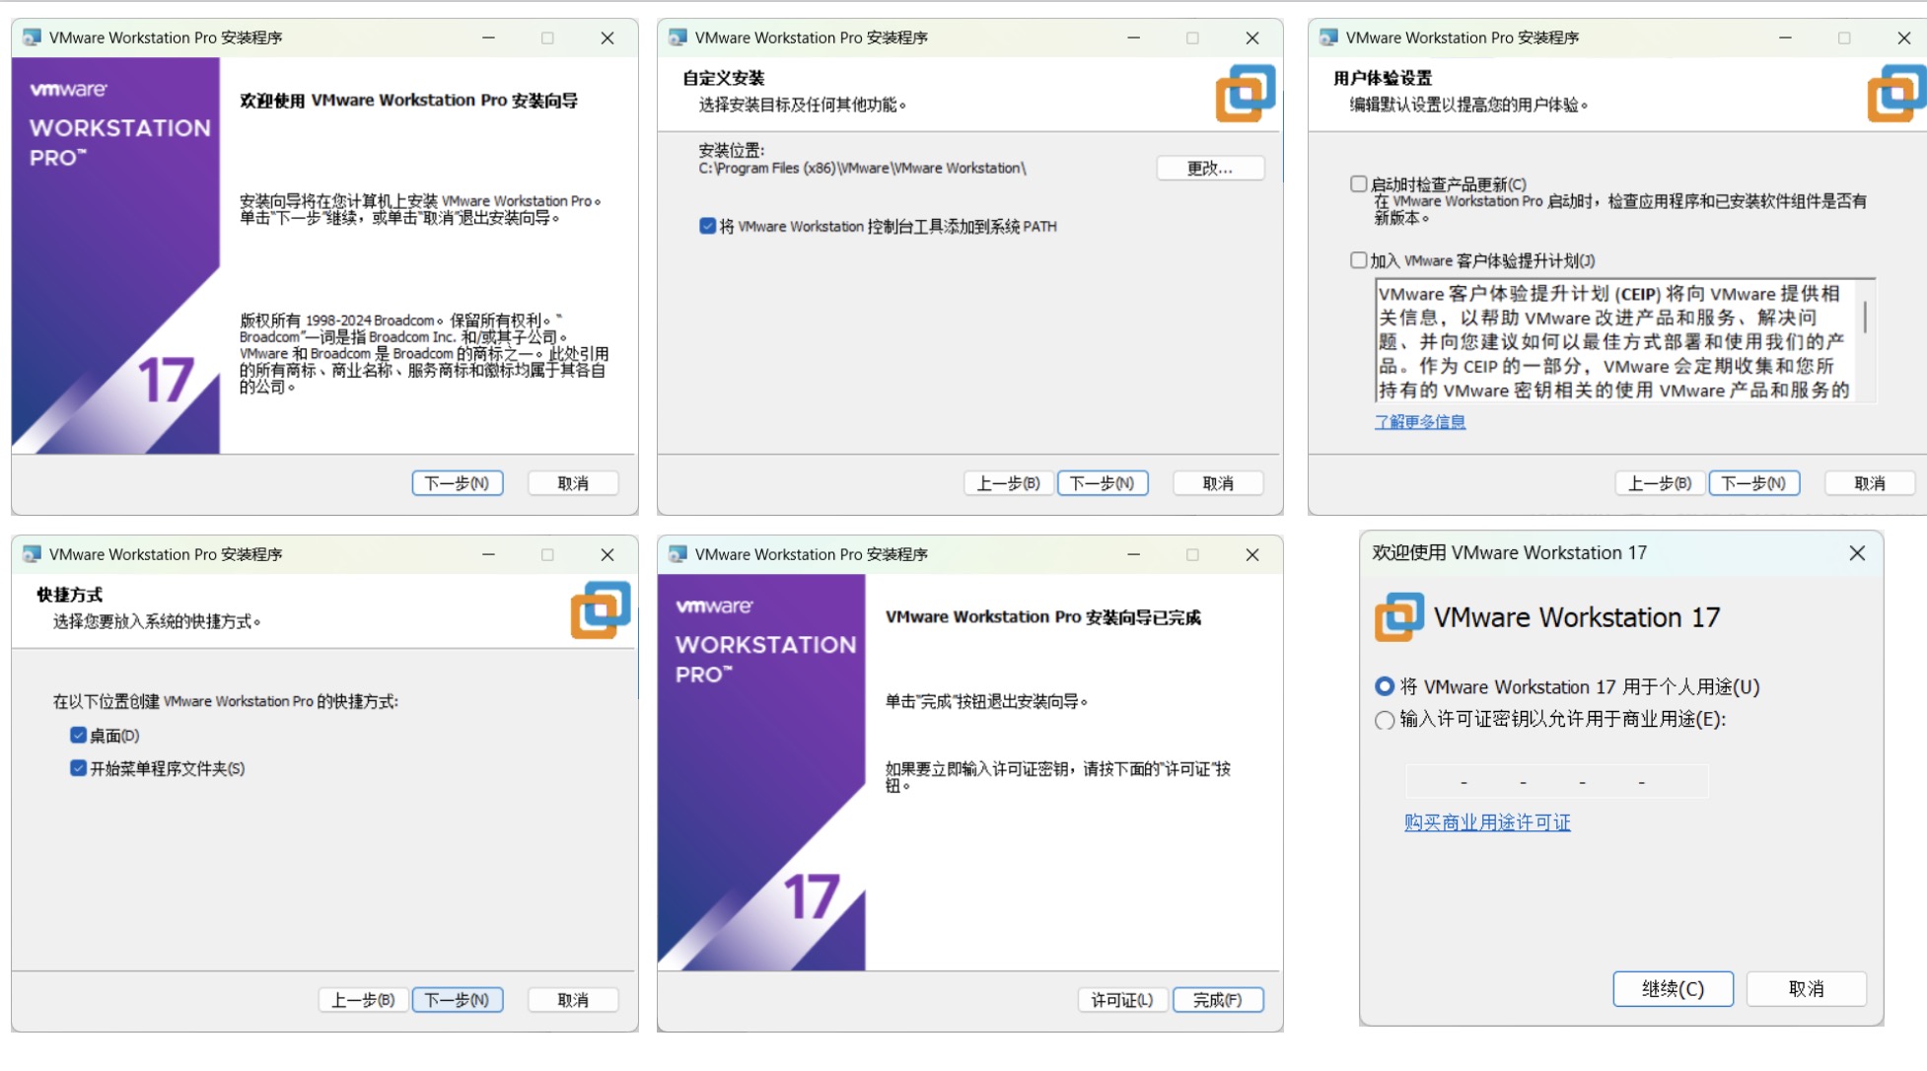The height and width of the screenshot is (1071, 1927).
Task: Close the 自定义安装 installer window
Action: pos(1252,37)
